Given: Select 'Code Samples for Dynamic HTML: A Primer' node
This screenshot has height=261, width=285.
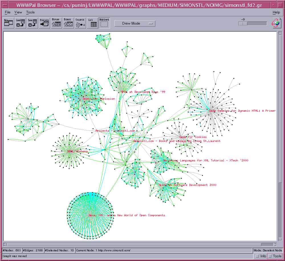Looking at the screenshot, I should pyautogui.click(x=242, y=111).
